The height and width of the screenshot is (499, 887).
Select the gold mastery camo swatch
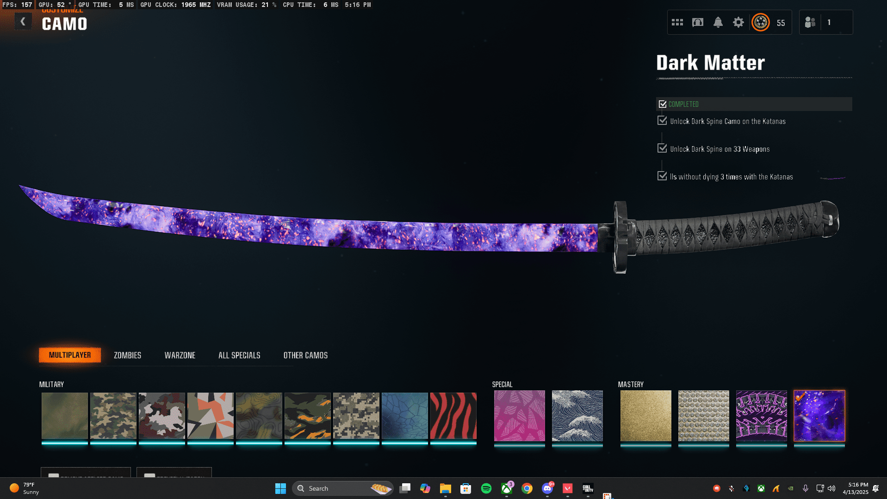(645, 415)
